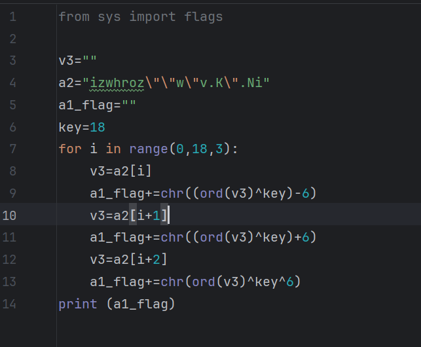Click line number 7 in the gutter
Screen dimensions: 421x347
[x=13, y=149]
